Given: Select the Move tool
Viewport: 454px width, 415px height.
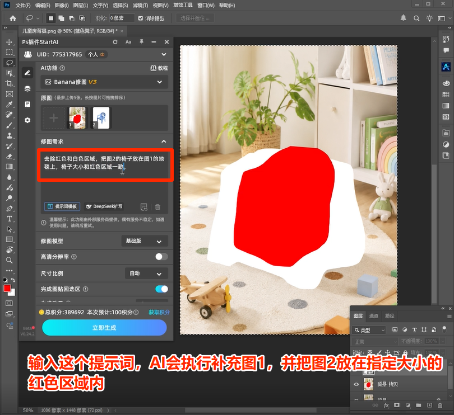Looking at the screenshot, I should 10,42.
